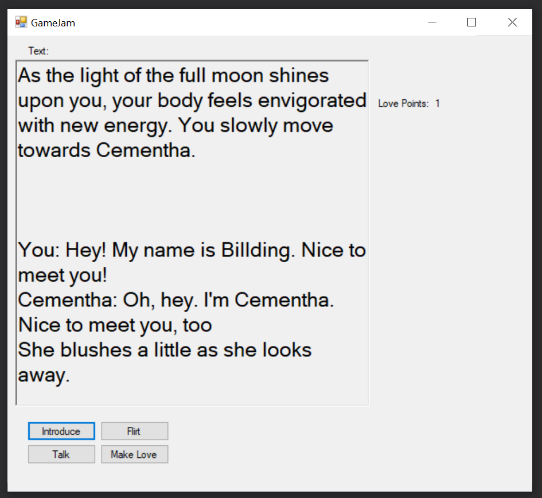
Task: Choose the Flirt action button
Action: 134,431
